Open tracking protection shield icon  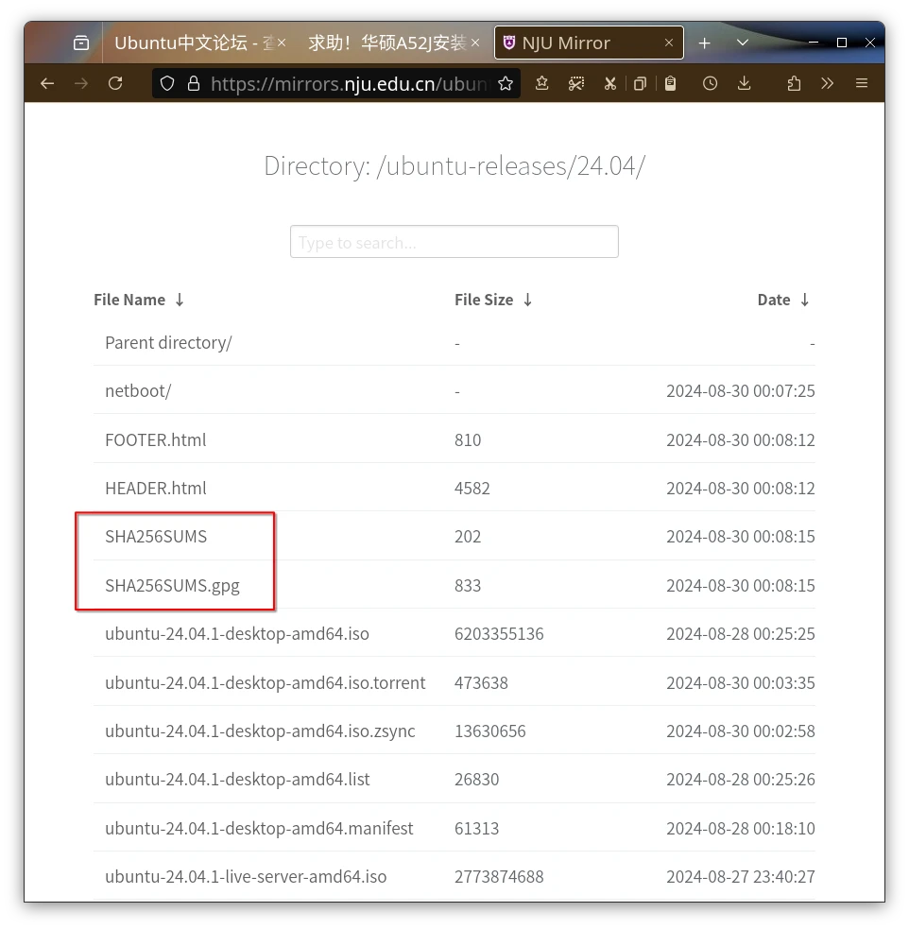pyautogui.click(x=167, y=83)
